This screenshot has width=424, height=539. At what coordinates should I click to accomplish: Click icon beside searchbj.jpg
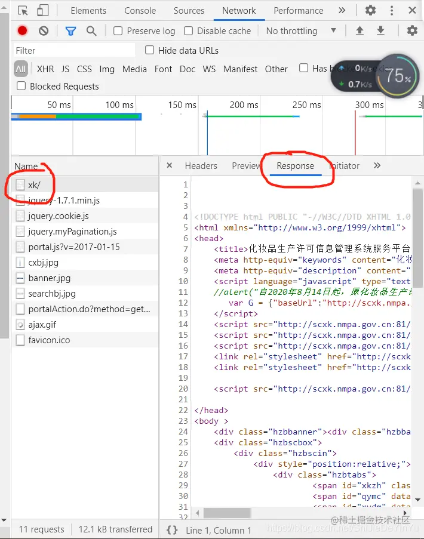(20, 294)
